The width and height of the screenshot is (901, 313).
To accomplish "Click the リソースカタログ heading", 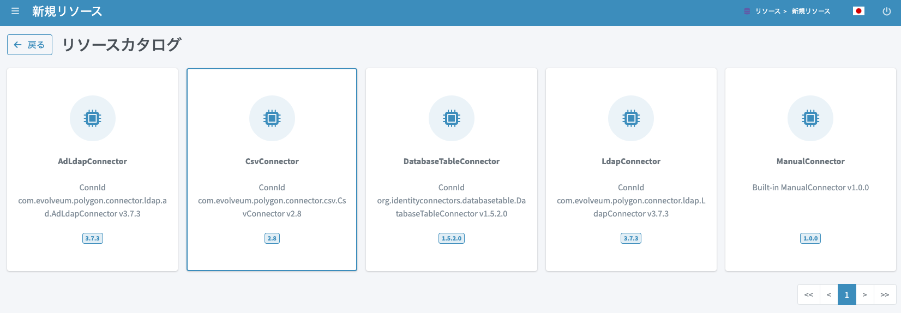I will [x=122, y=45].
